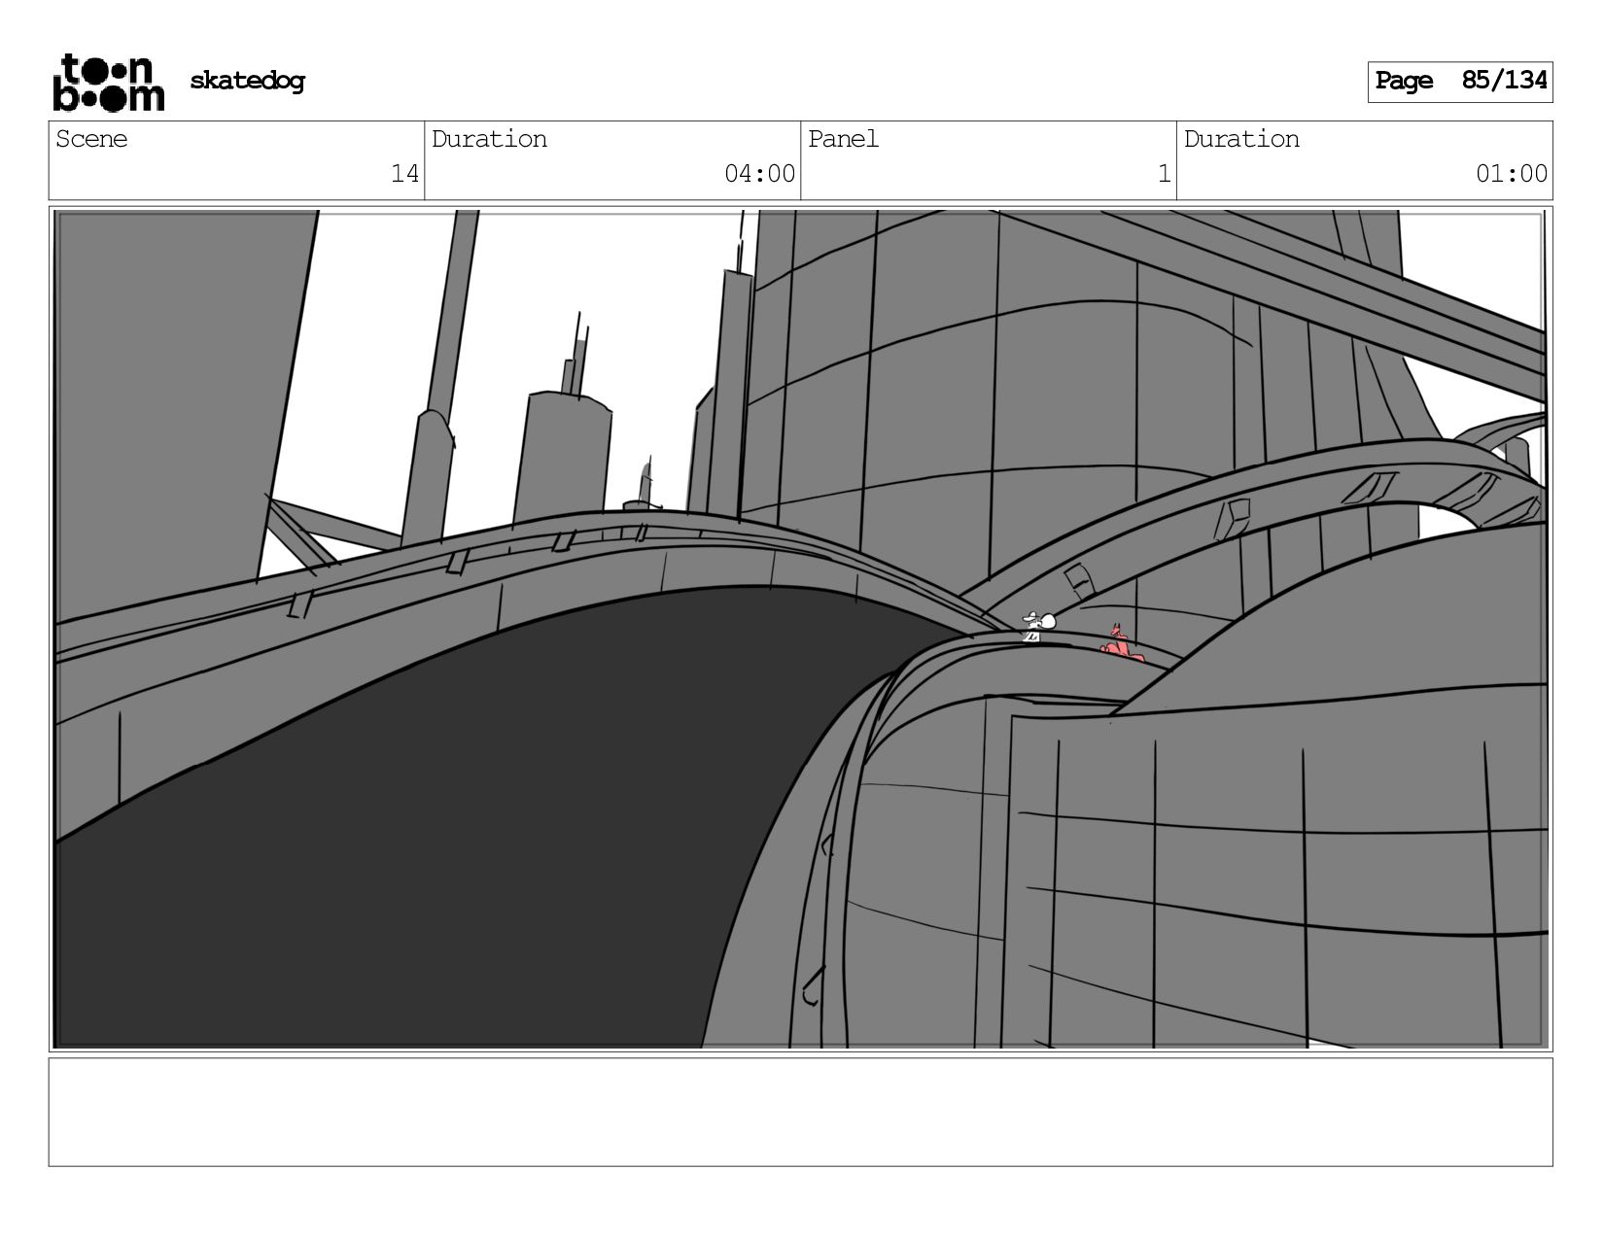Click the 'Panel' header label

[x=843, y=139]
